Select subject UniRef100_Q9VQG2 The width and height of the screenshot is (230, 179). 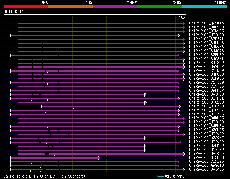click(x=206, y=67)
